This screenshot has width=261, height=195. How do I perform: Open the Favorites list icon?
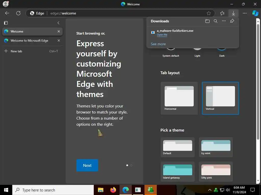pyautogui.click(x=222, y=13)
